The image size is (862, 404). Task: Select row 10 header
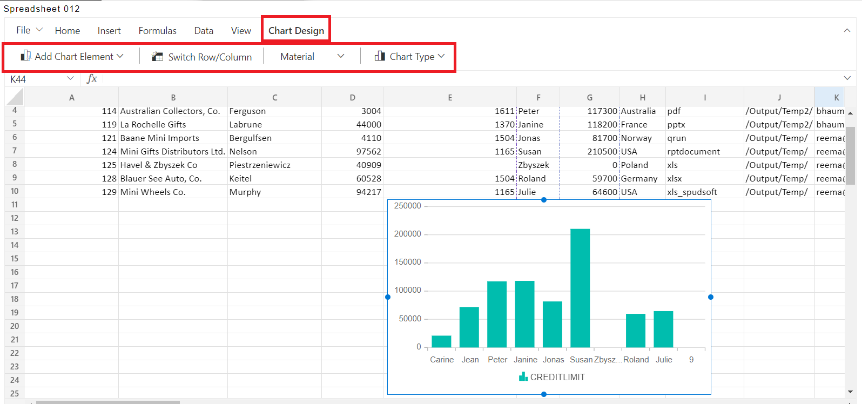click(x=15, y=191)
